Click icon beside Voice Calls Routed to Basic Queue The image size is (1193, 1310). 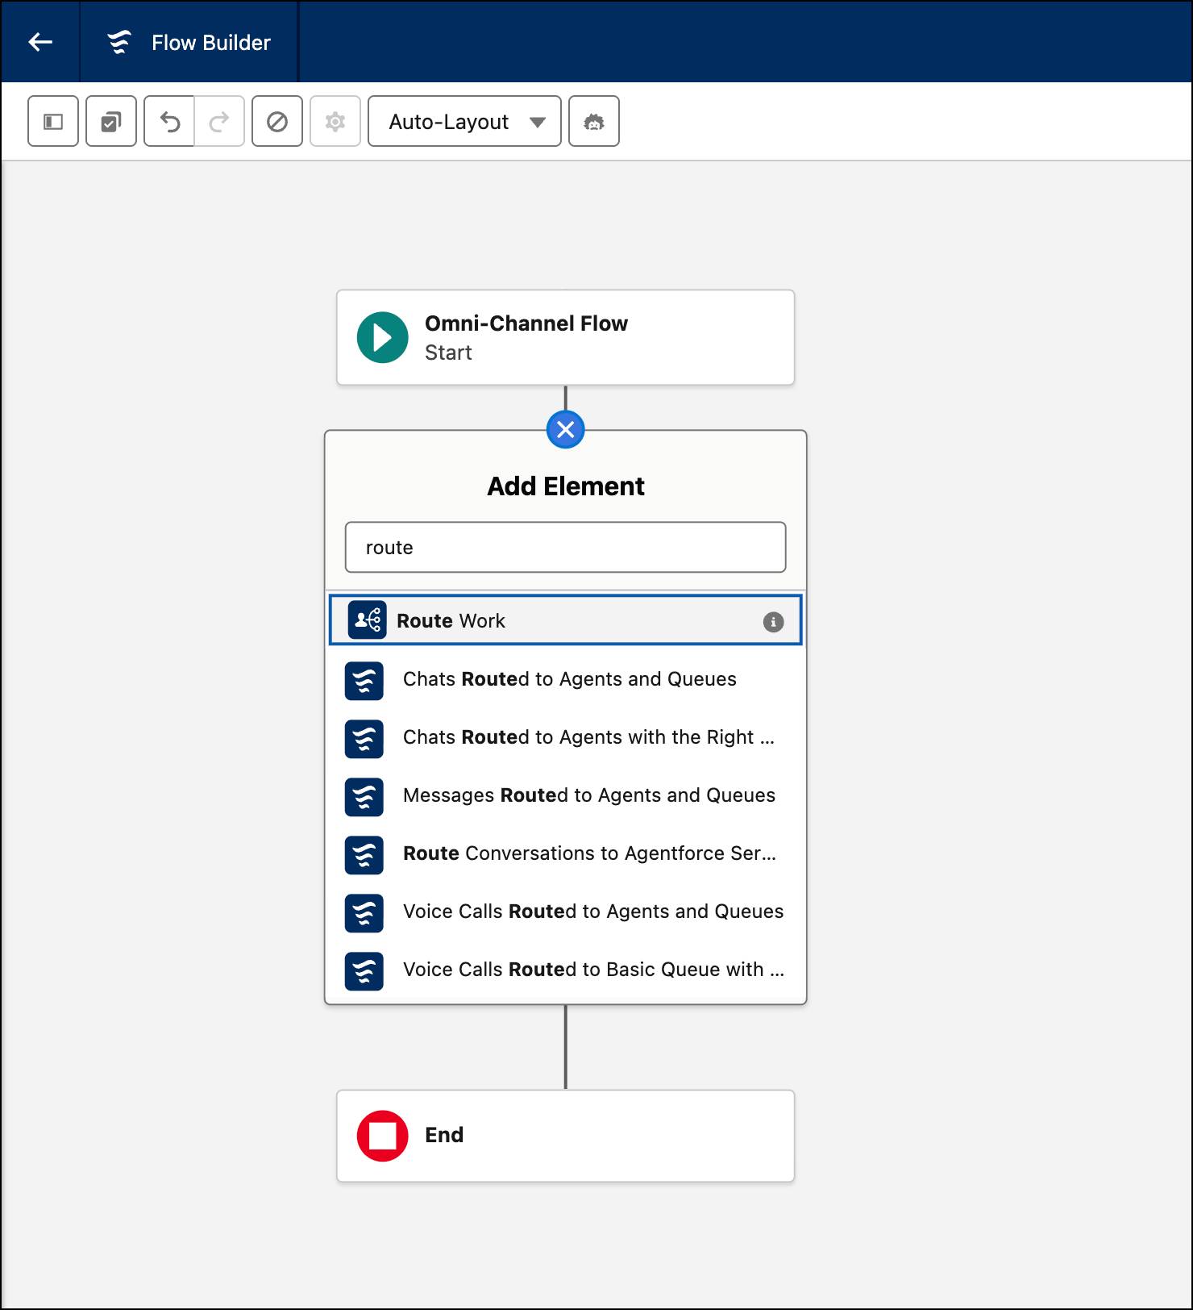point(364,971)
